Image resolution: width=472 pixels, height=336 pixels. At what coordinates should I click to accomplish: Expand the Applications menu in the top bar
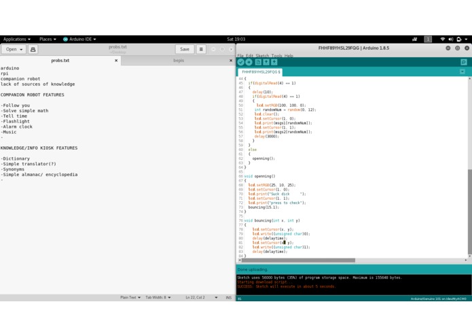[x=17, y=39]
